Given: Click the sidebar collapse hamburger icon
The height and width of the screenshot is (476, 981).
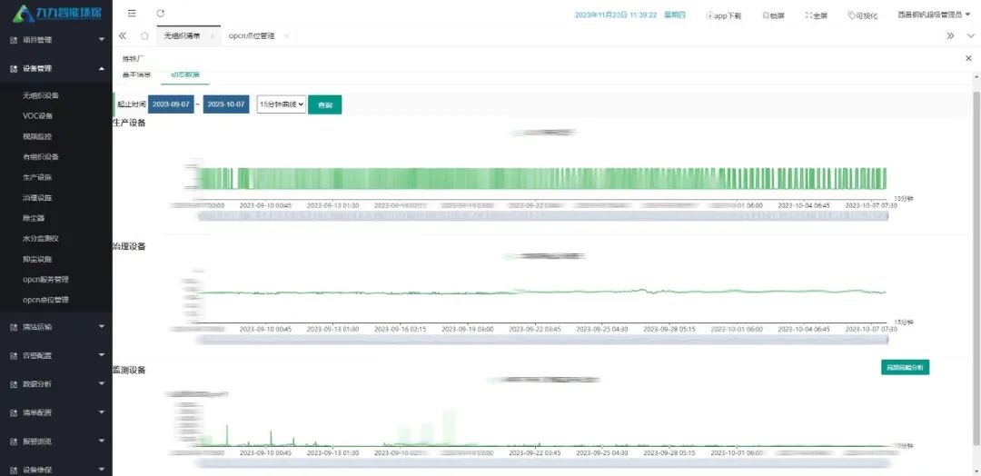Looking at the screenshot, I should point(133,14).
